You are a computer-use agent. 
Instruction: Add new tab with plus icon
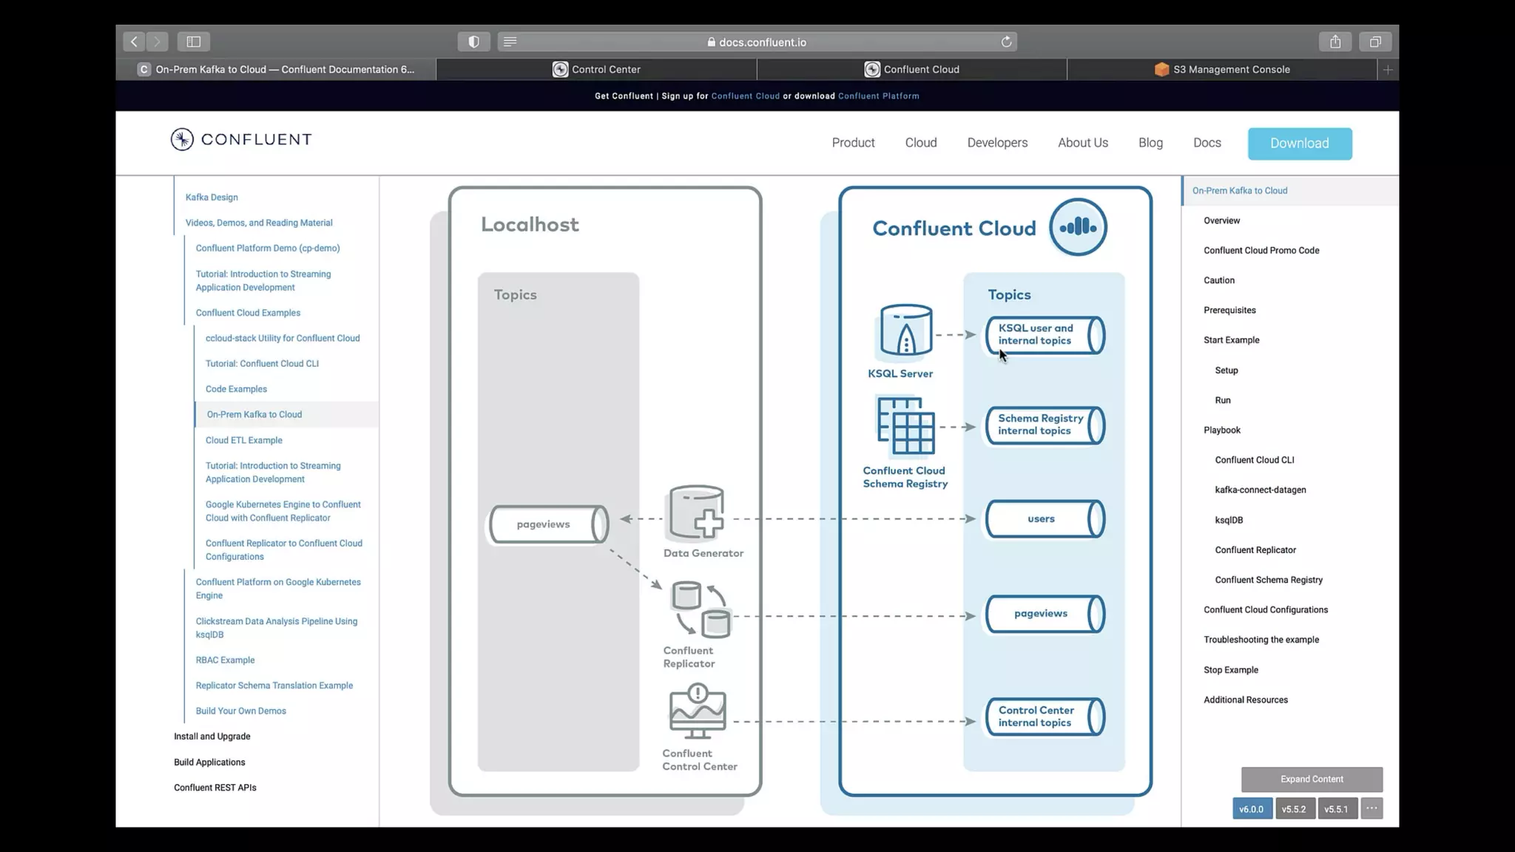click(x=1388, y=70)
